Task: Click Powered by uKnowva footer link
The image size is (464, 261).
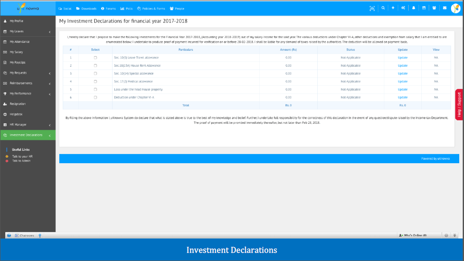Action: (x=435, y=158)
